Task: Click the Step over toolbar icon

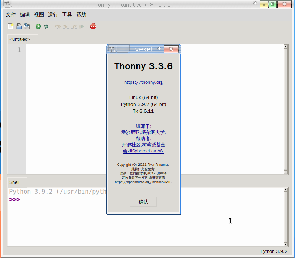Action: point(58,26)
